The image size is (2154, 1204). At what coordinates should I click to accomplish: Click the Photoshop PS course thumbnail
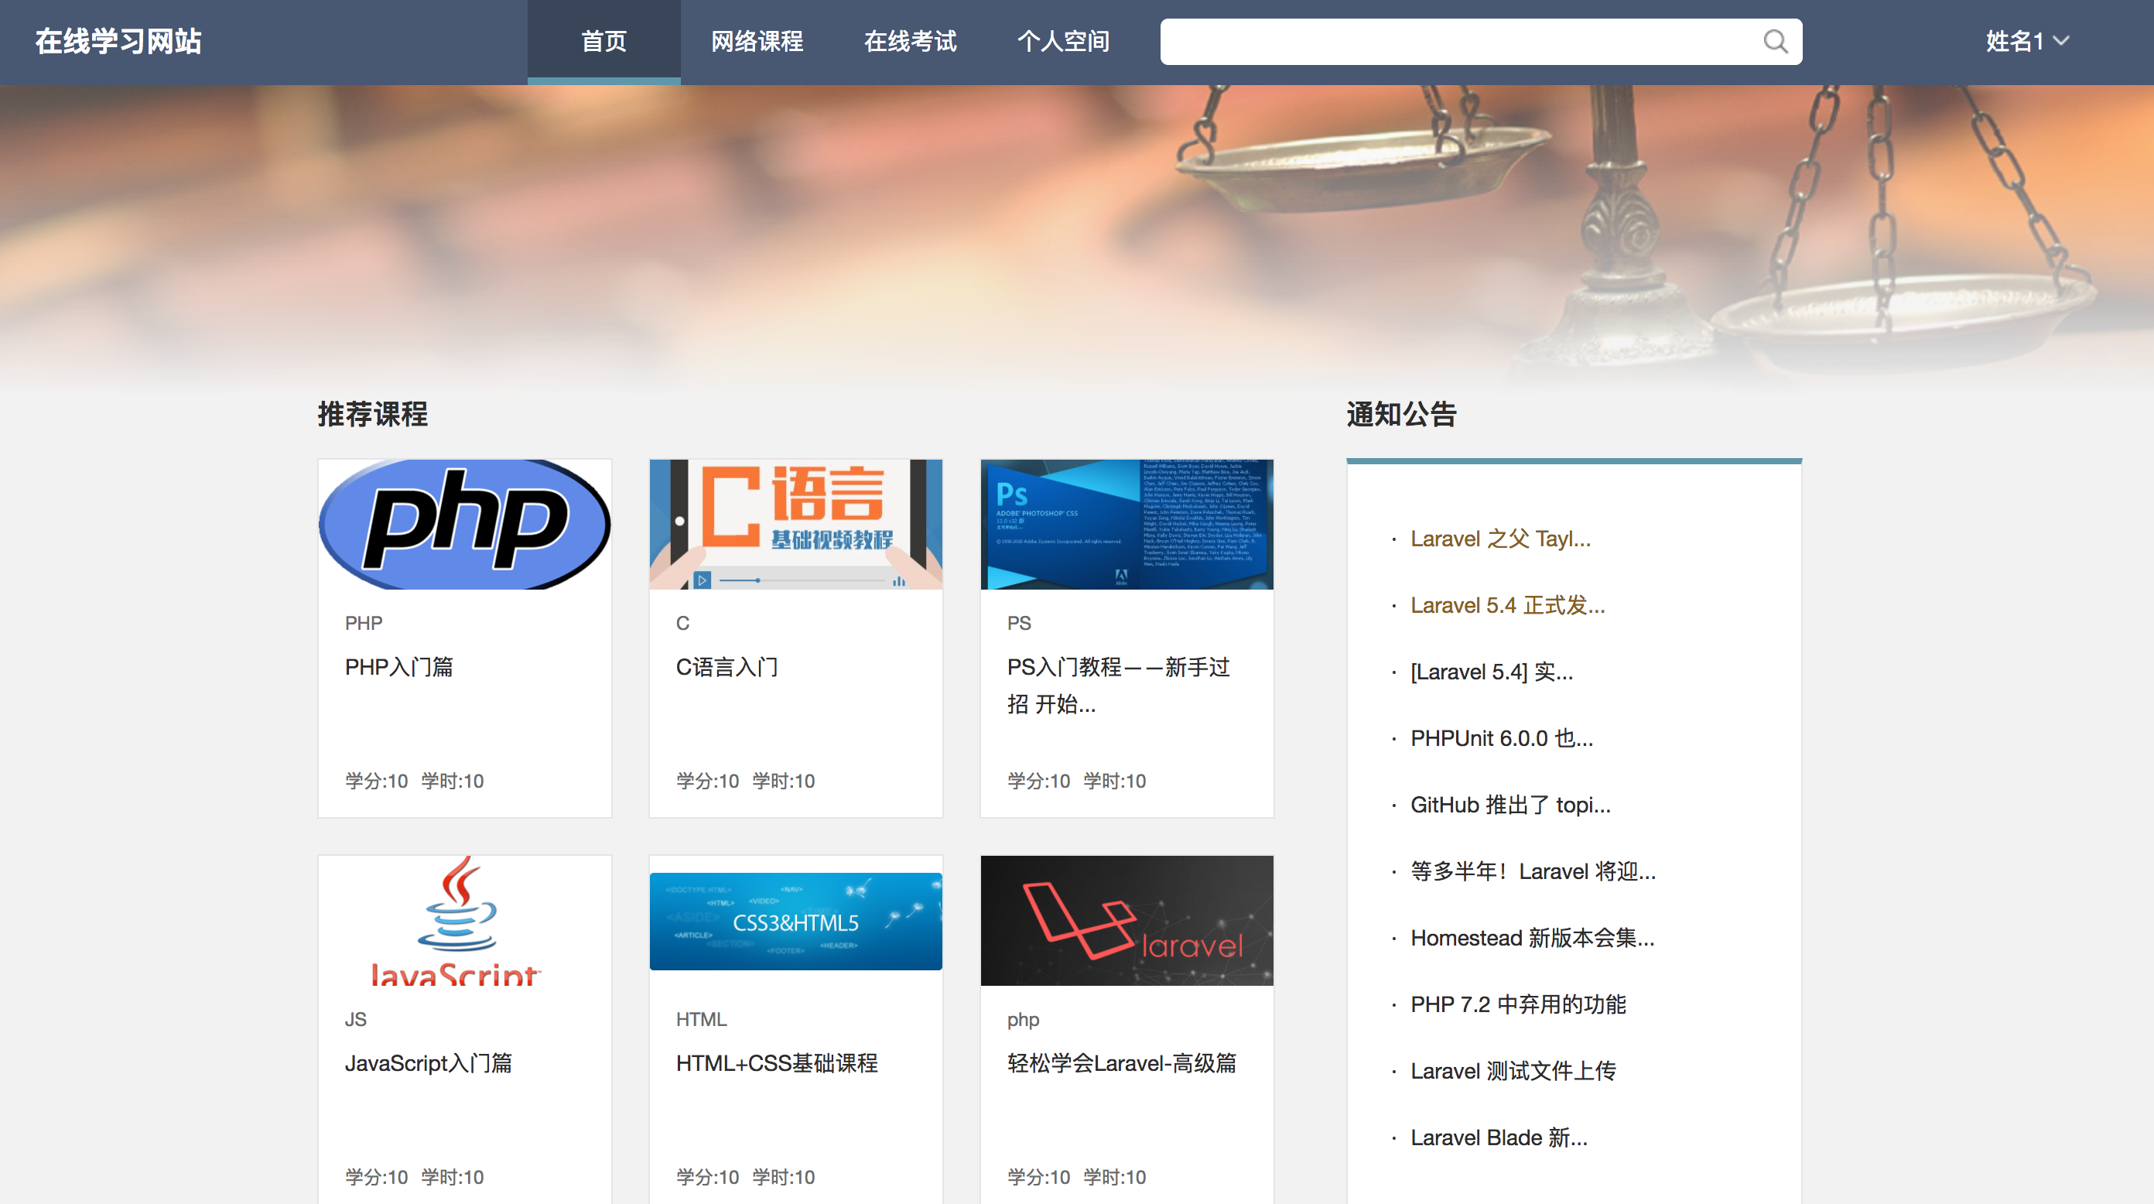coord(1127,523)
